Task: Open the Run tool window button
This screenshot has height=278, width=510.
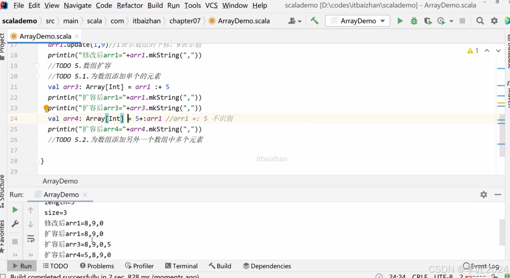Action: coord(22,266)
